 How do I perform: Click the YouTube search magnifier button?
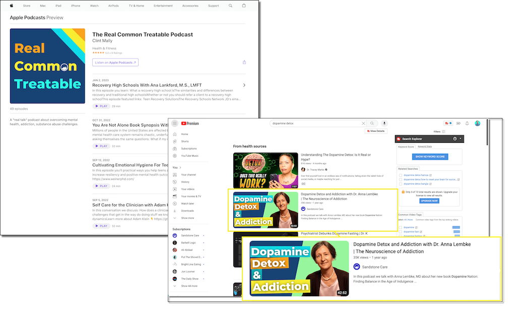point(372,123)
